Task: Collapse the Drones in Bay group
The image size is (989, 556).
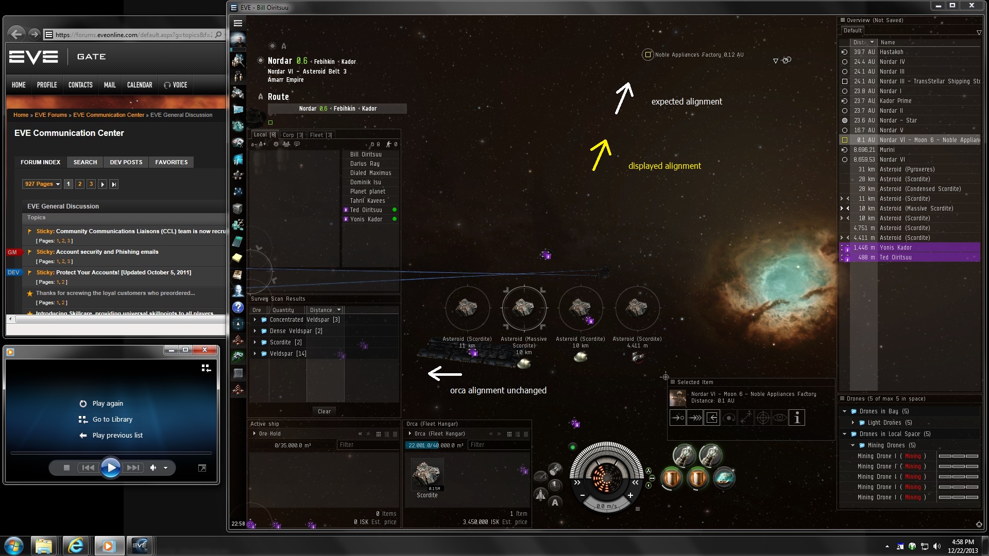Action: pyautogui.click(x=844, y=411)
